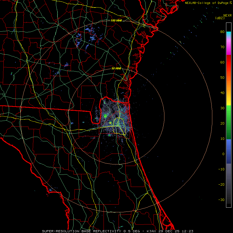This screenshot has width=233, height=233.
Task: Click the NEXR label above the color scale
Action: (228, 16)
